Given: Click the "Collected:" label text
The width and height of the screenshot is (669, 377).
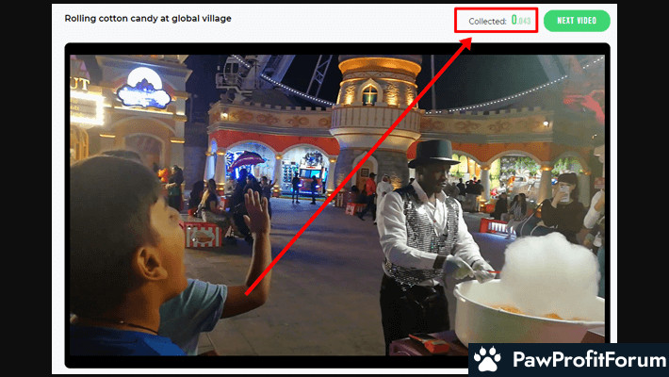Looking at the screenshot, I should pyautogui.click(x=487, y=21).
